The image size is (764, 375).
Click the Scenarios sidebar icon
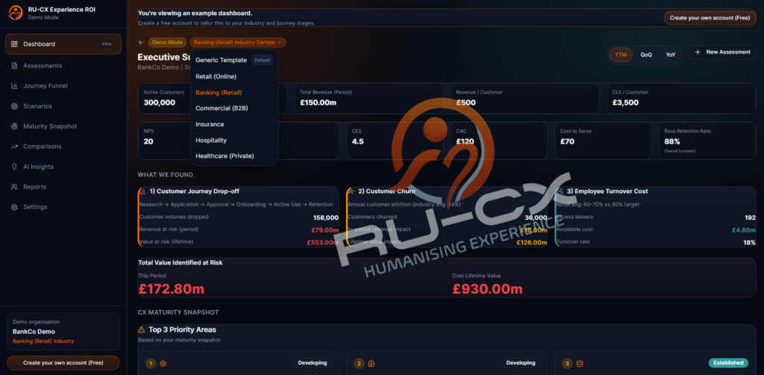15,106
